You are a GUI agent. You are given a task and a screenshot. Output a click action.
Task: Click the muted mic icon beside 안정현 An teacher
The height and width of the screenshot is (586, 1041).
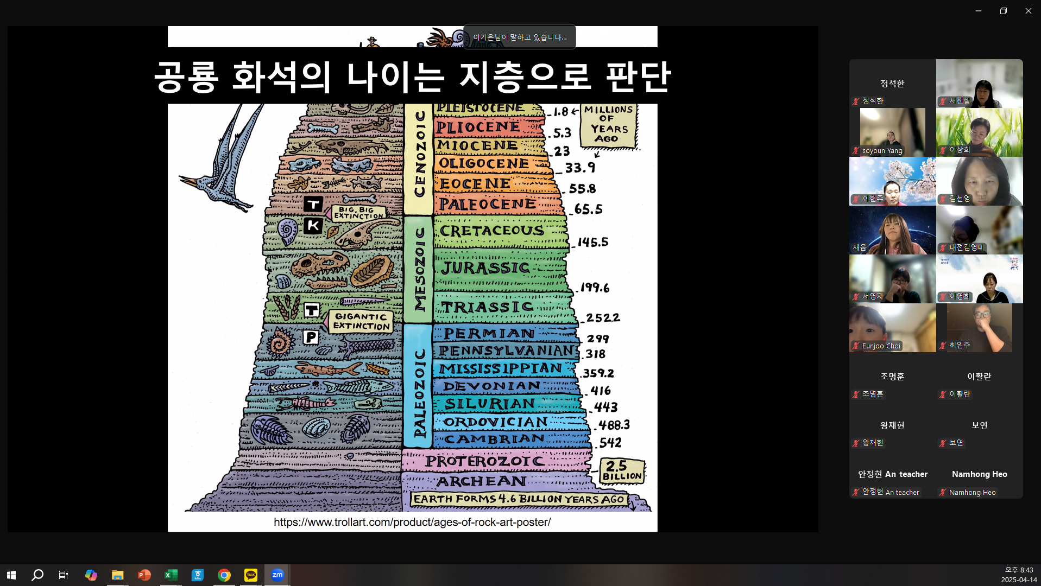856,492
